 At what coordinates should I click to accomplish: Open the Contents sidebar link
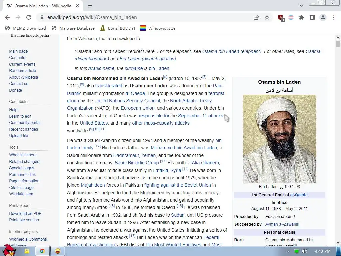tap(17, 57)
